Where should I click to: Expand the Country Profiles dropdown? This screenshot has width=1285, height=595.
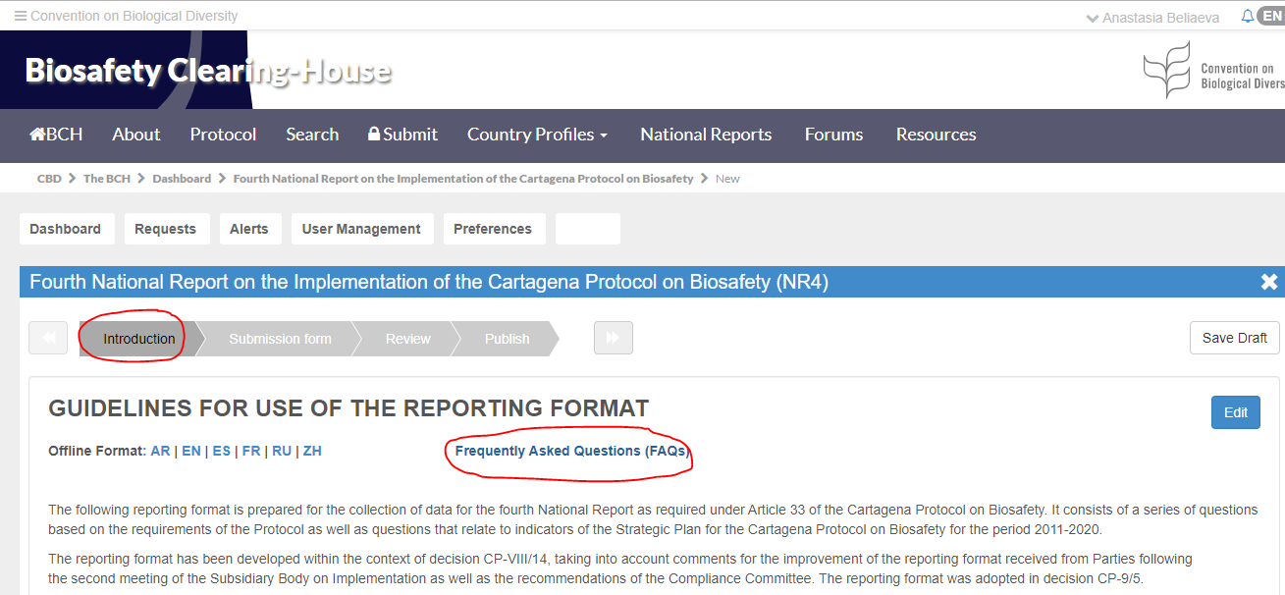tap(537, 135)
